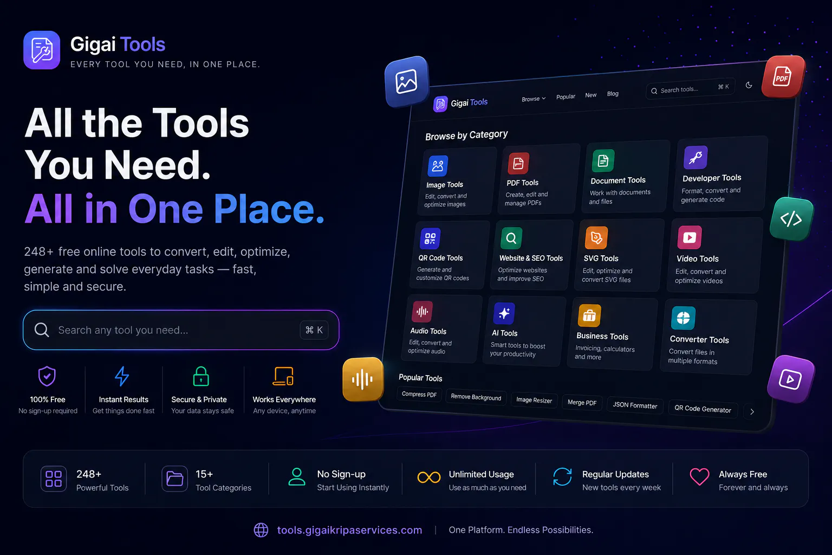
Task: Click the PDF Tools category icon
Action: (x=518, y=163)
